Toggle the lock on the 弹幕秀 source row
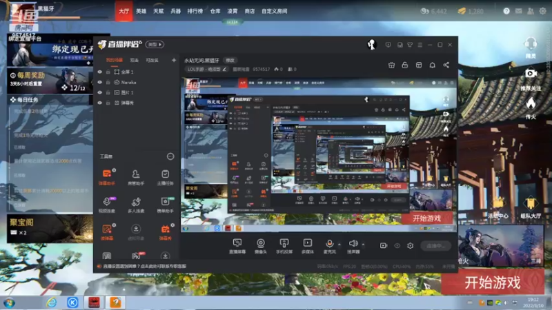The width and height of the screenshot is (552, 310). pyautogui.click(x=108, y=103)
